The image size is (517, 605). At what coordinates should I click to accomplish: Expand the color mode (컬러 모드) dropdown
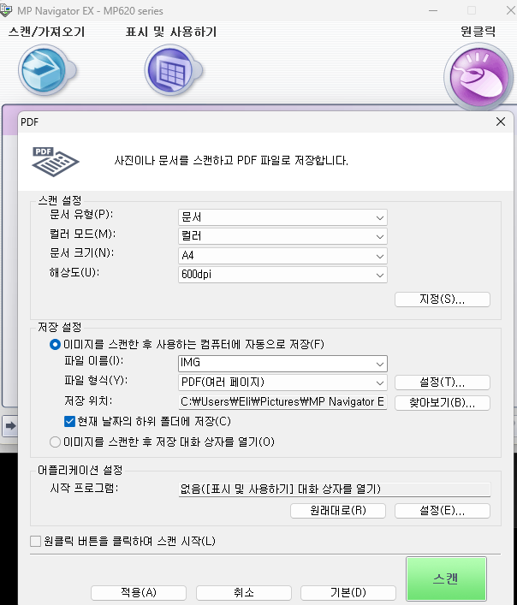tap(282, 236)
